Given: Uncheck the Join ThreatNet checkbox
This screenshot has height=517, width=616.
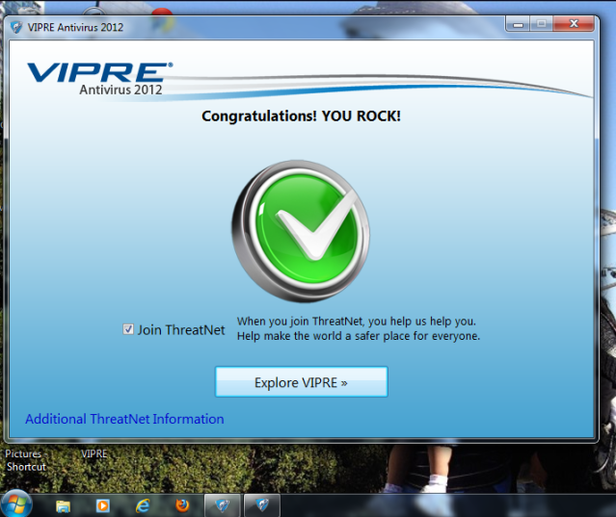Looking at the screenshot, I should coord(128,329).
